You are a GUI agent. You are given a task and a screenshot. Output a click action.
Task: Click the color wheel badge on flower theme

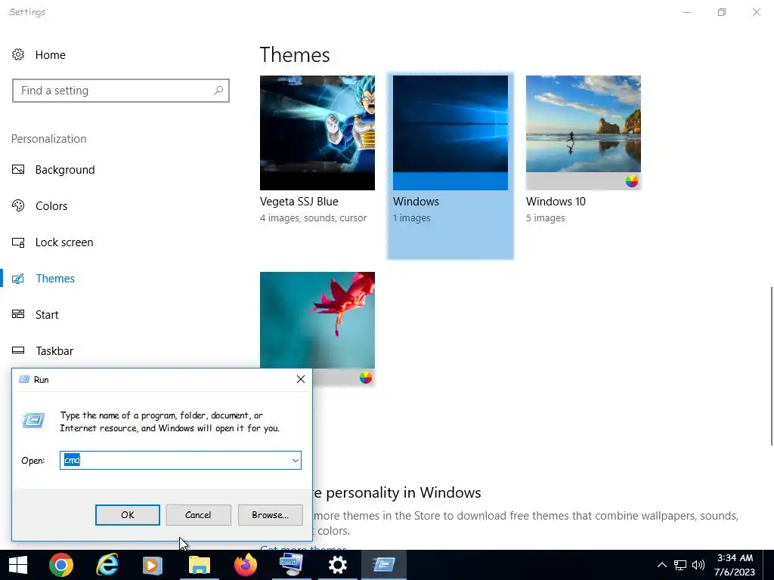coord(366,378)
